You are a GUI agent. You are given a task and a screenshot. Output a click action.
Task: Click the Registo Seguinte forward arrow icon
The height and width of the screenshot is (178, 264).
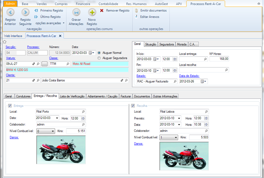pyautogui.click(x=25, y=12)
